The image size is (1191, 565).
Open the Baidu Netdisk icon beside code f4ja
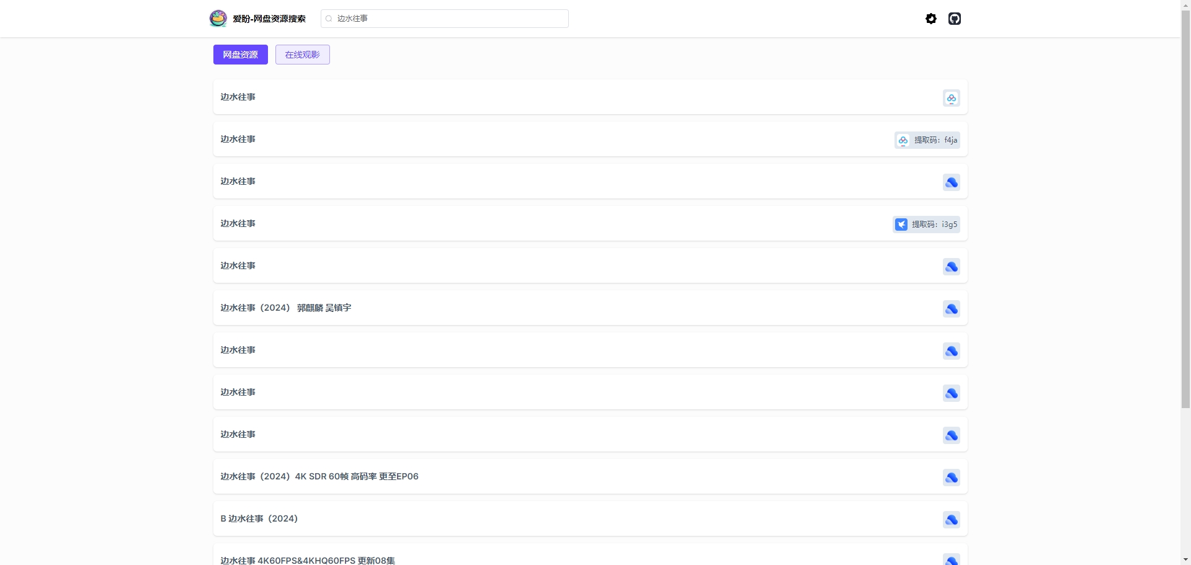point(903,140)
